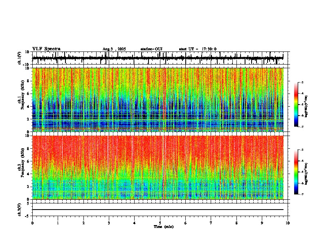324x250 pixels.
Task: Click the ch.1 "Frequency (kHz)" axis label
Action: tap(23, 94)
